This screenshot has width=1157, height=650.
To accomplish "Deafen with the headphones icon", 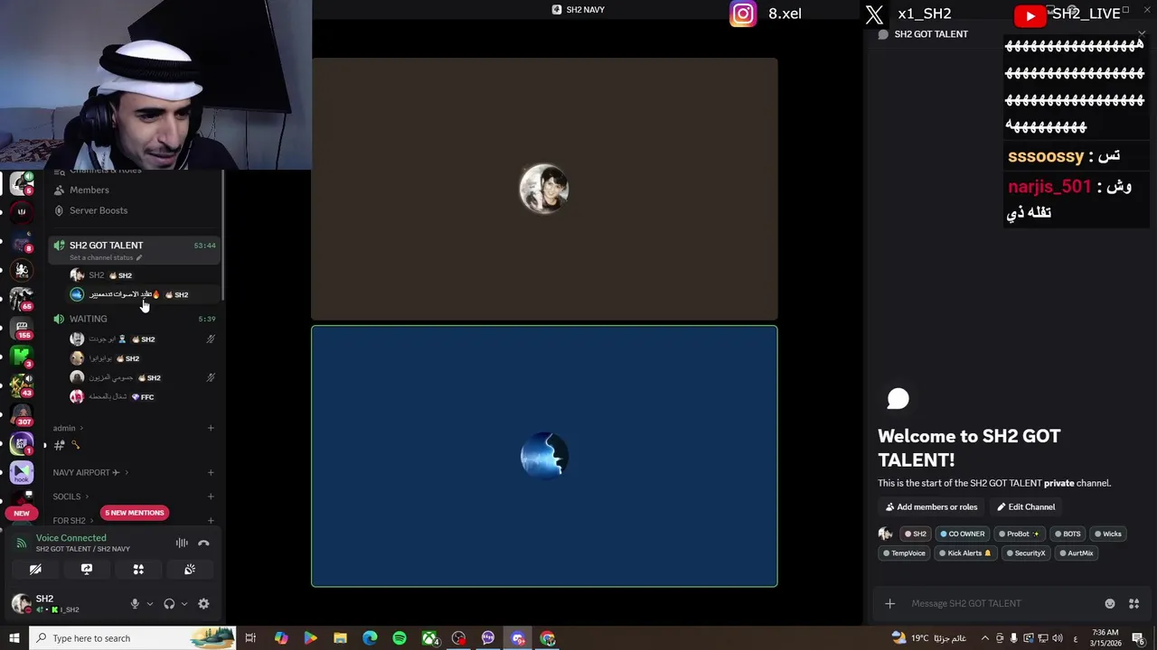I will coord(169,604).
